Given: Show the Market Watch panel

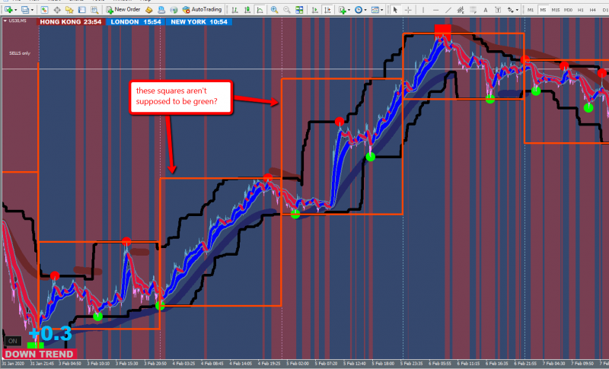Looking at the screenshot, I should (x=44, y=10).
